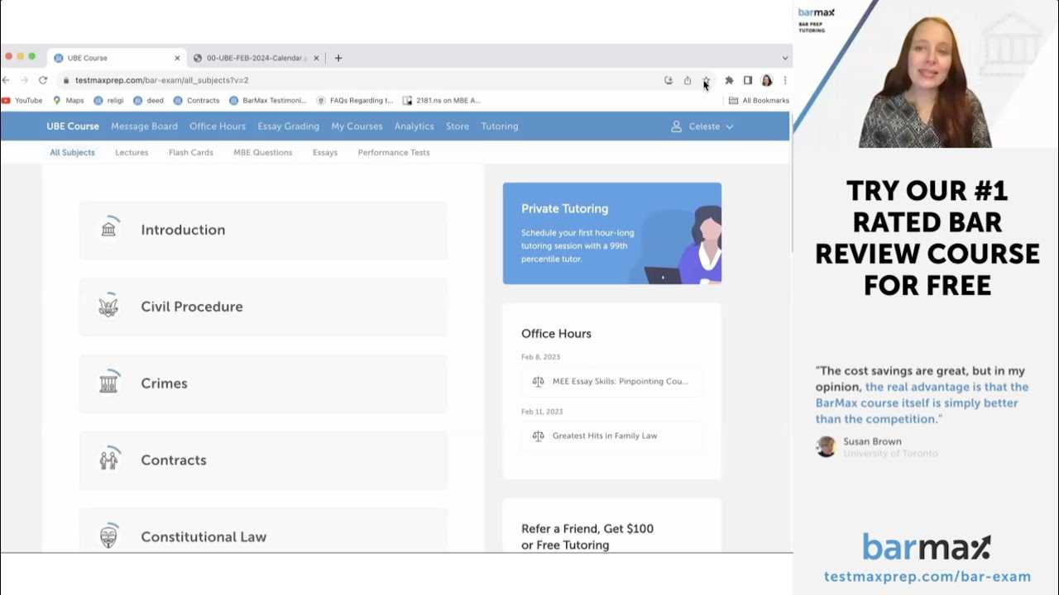Open the religi bookmark
The height and width of the screenshot is (595, 1059).
pyautogui.click(x=109, y=100)
